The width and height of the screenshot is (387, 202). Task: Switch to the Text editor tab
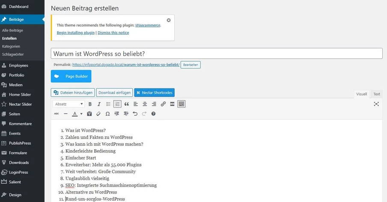click(x=376, y=94)
